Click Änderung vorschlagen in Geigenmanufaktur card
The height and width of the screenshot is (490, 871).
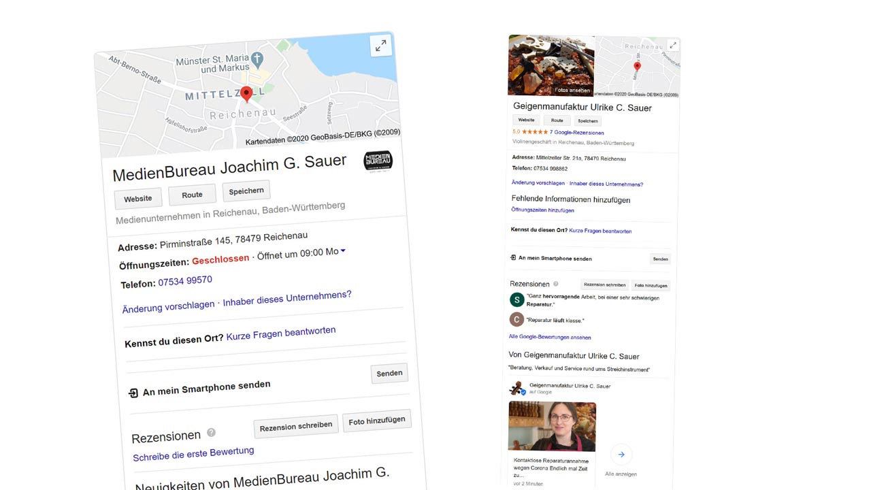click(538, 183)
